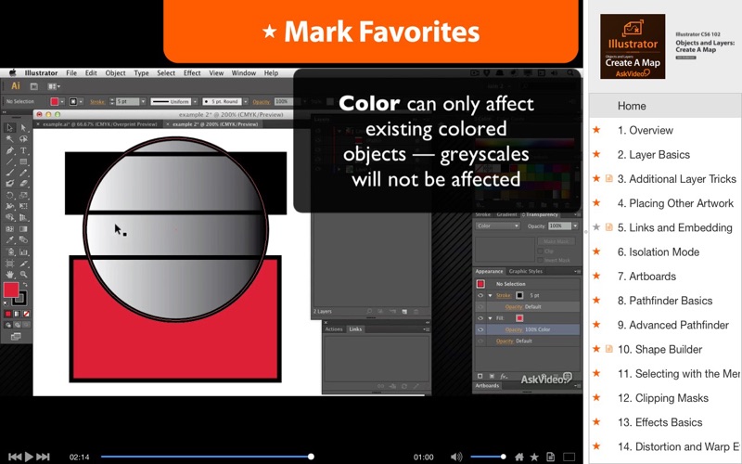Select the Hand tool
This screenshot has height=464, width=742.
pyautogui.click(x=9, y=274)
